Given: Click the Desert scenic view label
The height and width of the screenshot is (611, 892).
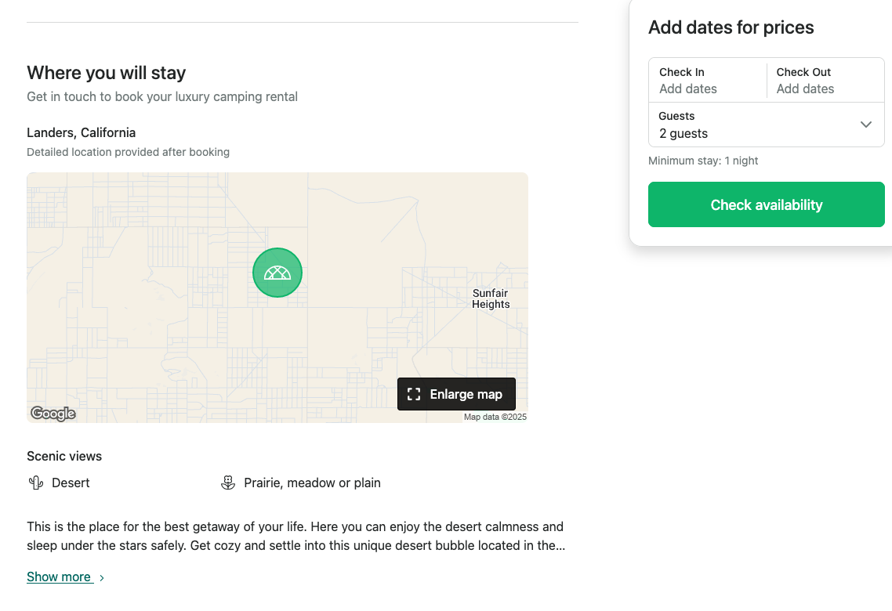Looking at the screenshot, I should pyautogui.click(x=71, y=483).
